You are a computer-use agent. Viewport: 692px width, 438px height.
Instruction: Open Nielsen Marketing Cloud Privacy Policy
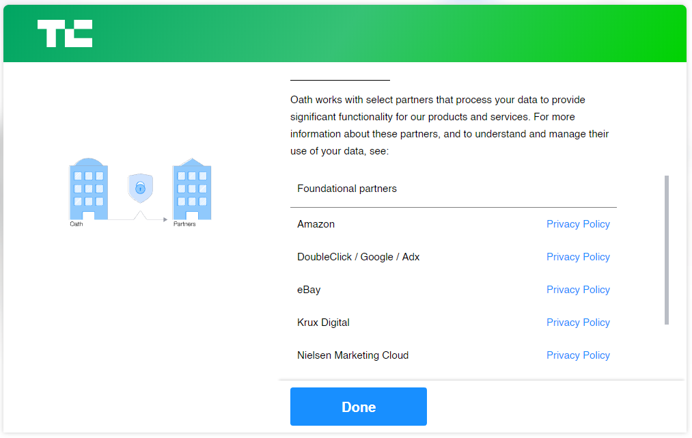[578, 355]
